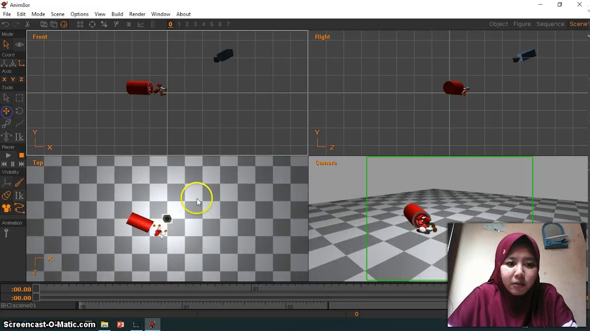The width and height of the screenshot is (590, 331).
Task: Open the Build menu
Action: pos(117,14)
